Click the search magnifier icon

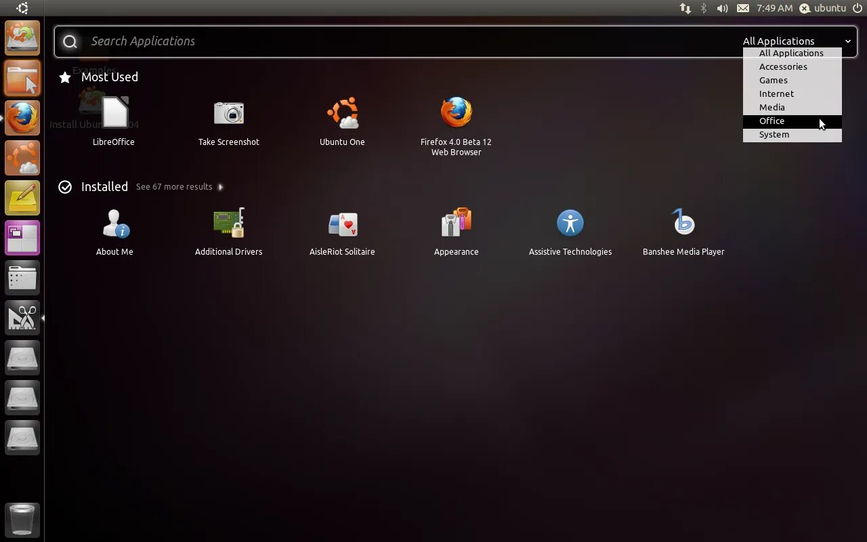70,42
